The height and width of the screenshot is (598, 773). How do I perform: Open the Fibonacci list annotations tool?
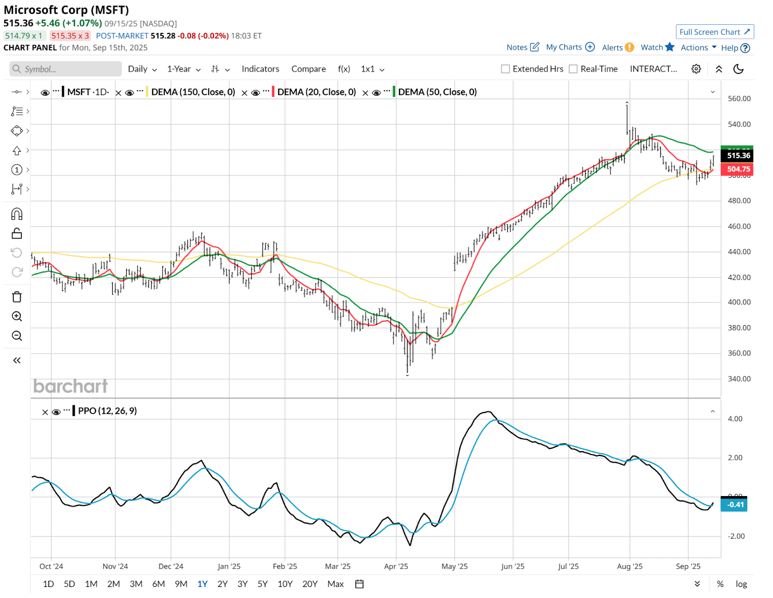click(17, 111)
